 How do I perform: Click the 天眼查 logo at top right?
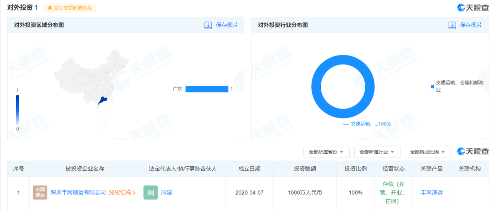point(473,7)
